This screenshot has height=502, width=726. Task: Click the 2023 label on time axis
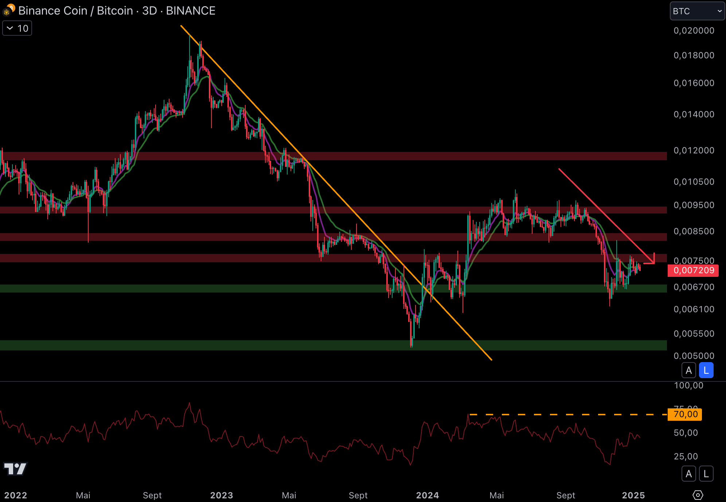[x=221, y=495]
